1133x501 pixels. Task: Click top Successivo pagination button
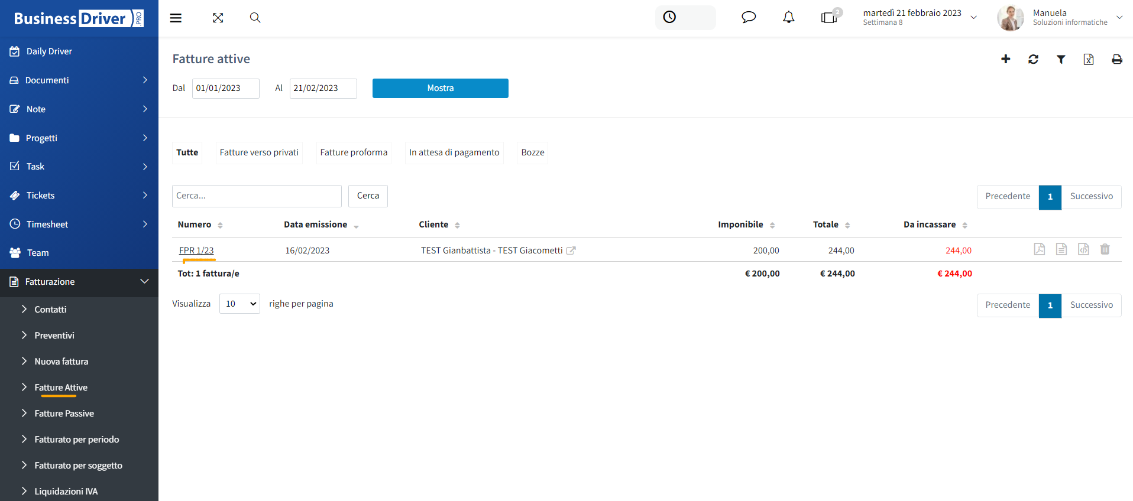(x=1092, y=197)
